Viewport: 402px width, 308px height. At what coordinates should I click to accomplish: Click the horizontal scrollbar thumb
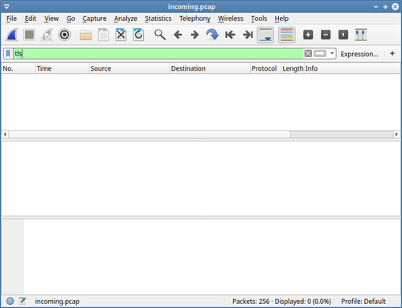150,134
